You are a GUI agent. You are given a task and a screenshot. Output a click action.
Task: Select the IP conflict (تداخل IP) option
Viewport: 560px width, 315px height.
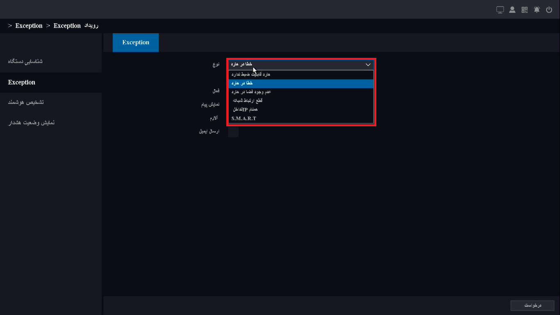click(x=301, y=110)
